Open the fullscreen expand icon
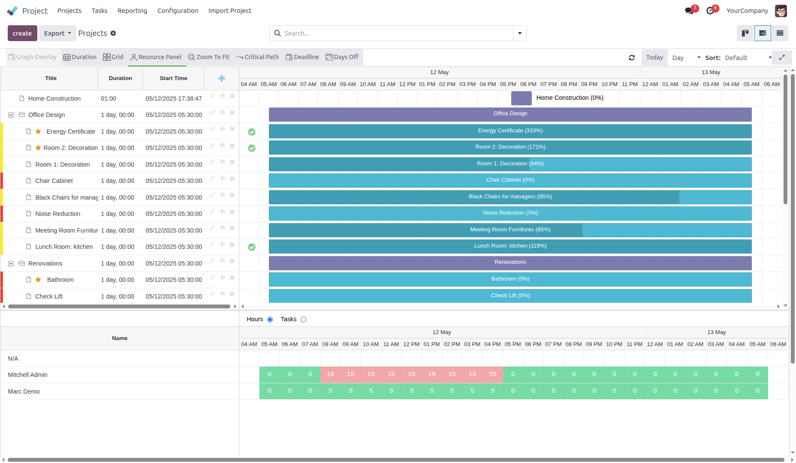 782,57
